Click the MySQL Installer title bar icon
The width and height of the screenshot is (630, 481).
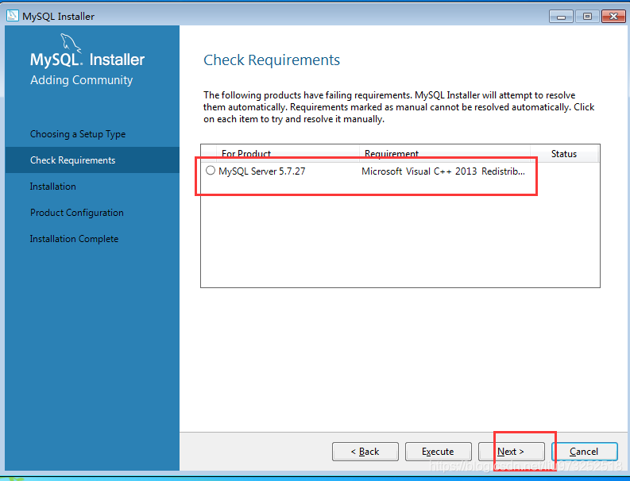coord(13,16)
